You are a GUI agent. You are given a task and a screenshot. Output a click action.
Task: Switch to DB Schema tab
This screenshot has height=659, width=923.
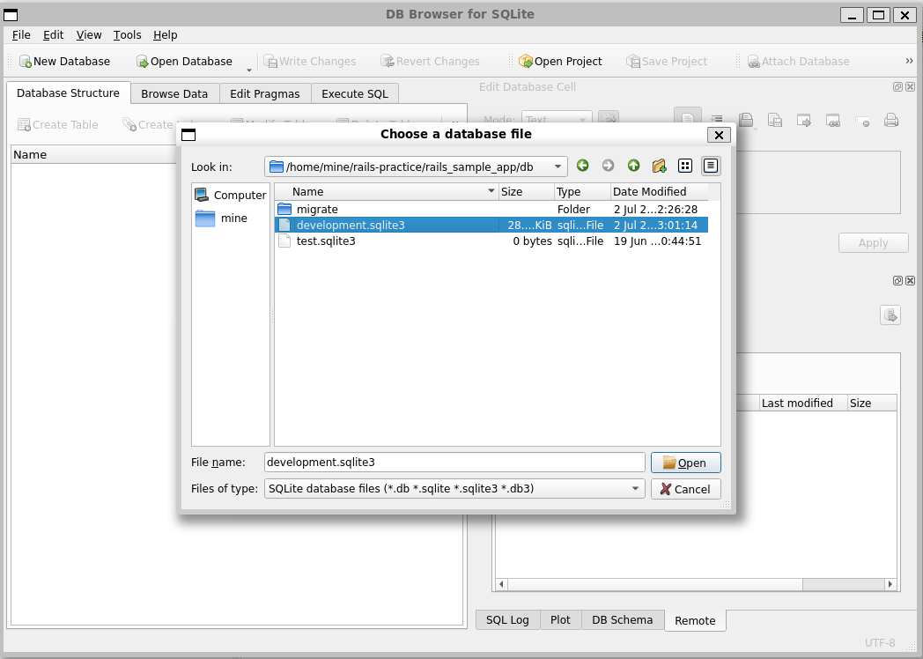click(x=622, y=620)
